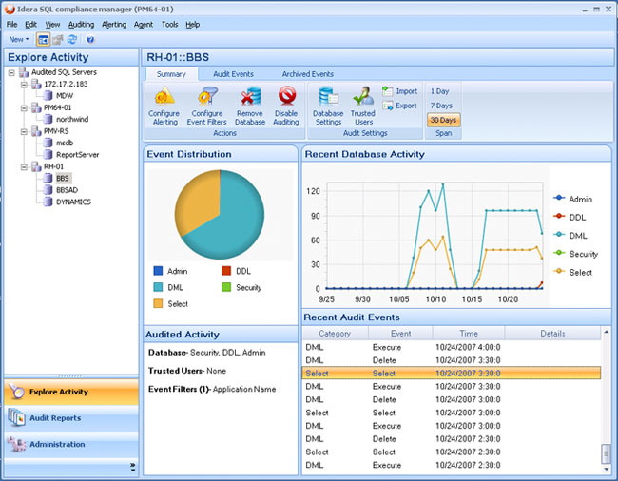618x481 pixels.
Task: Collapse the Audited SQL Servers node
Action: pyautogui.click(x=11, y=72)
